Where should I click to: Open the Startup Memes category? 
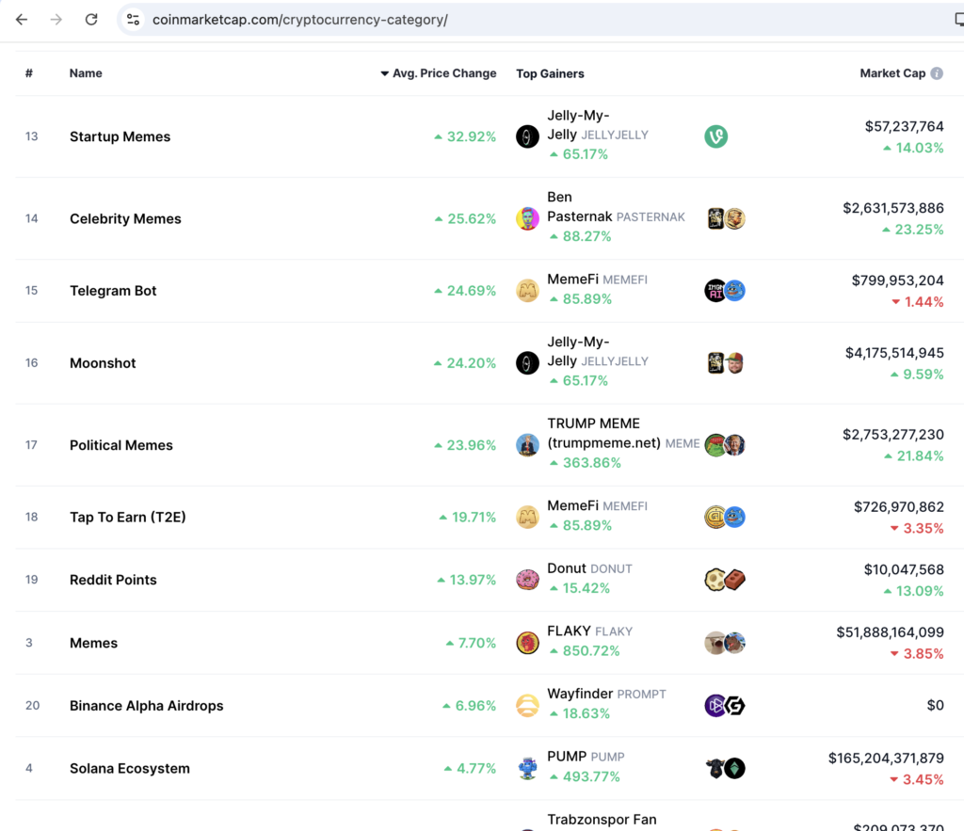(120, 136)
